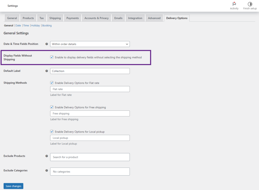Click the Label for Local pickup description

(x=63, y=144)
